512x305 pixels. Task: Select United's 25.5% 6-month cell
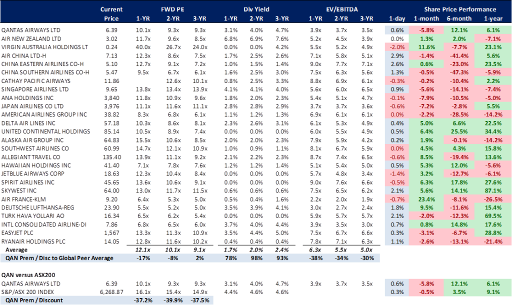[459, 131]
